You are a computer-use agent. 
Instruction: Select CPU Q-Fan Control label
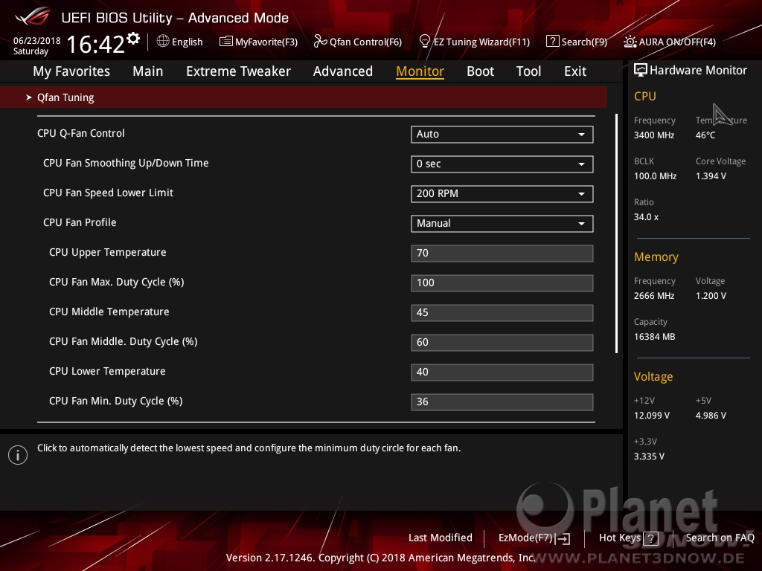click(x=80, y=133)
